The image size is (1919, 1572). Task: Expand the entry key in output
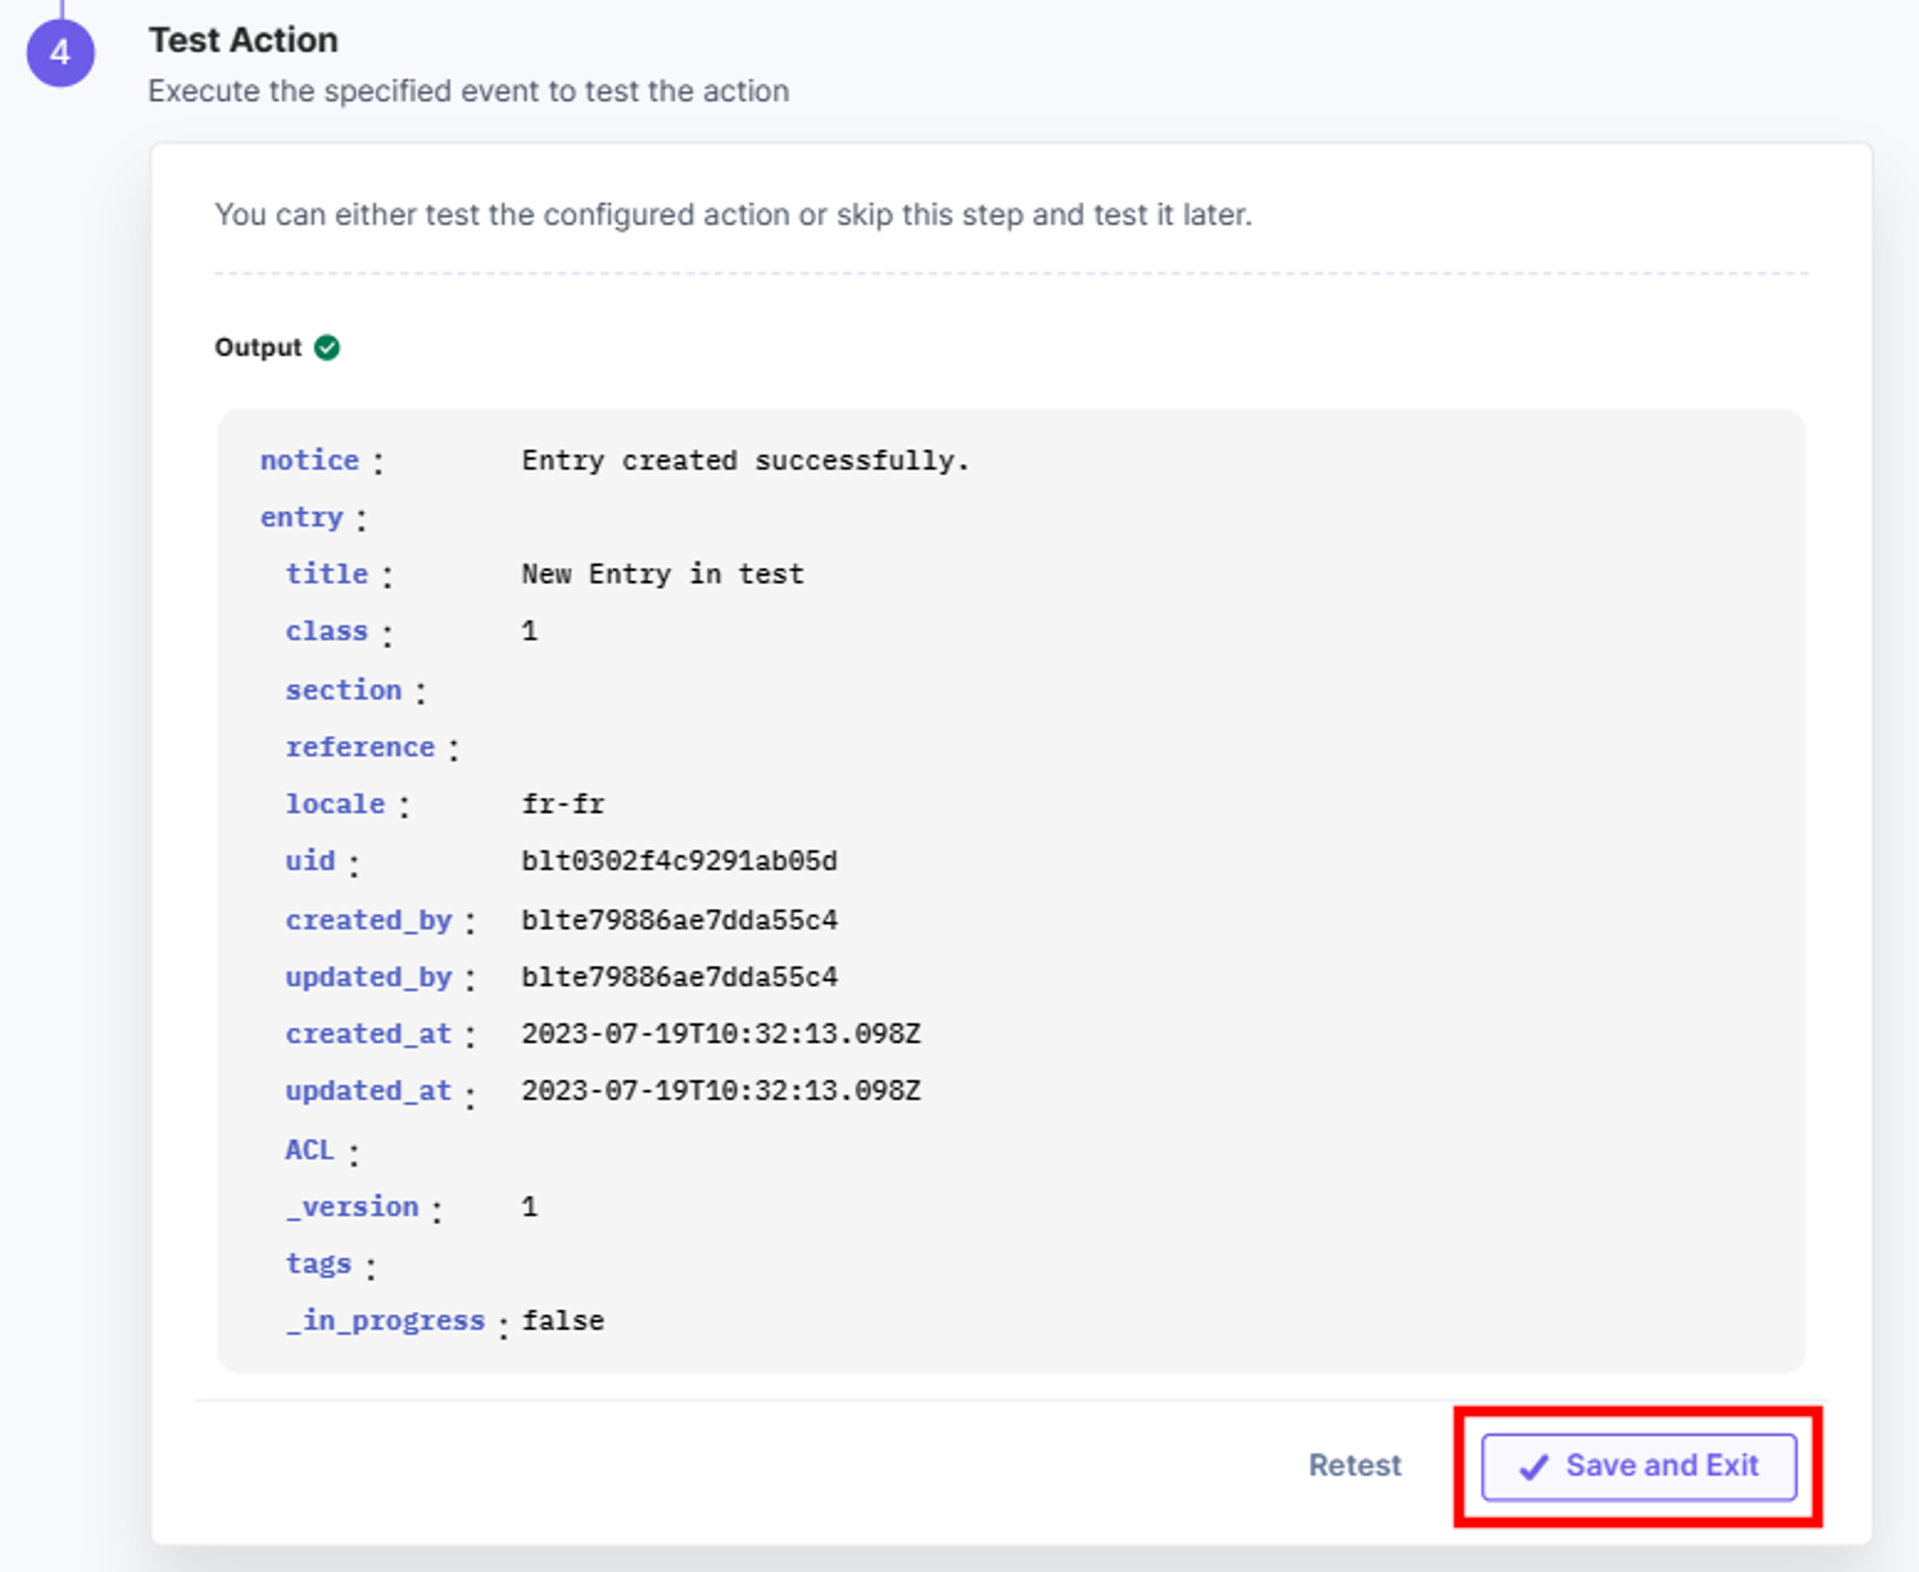[x=302, y=517]
